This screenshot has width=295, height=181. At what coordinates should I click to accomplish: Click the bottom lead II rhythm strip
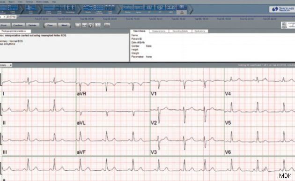148,168
